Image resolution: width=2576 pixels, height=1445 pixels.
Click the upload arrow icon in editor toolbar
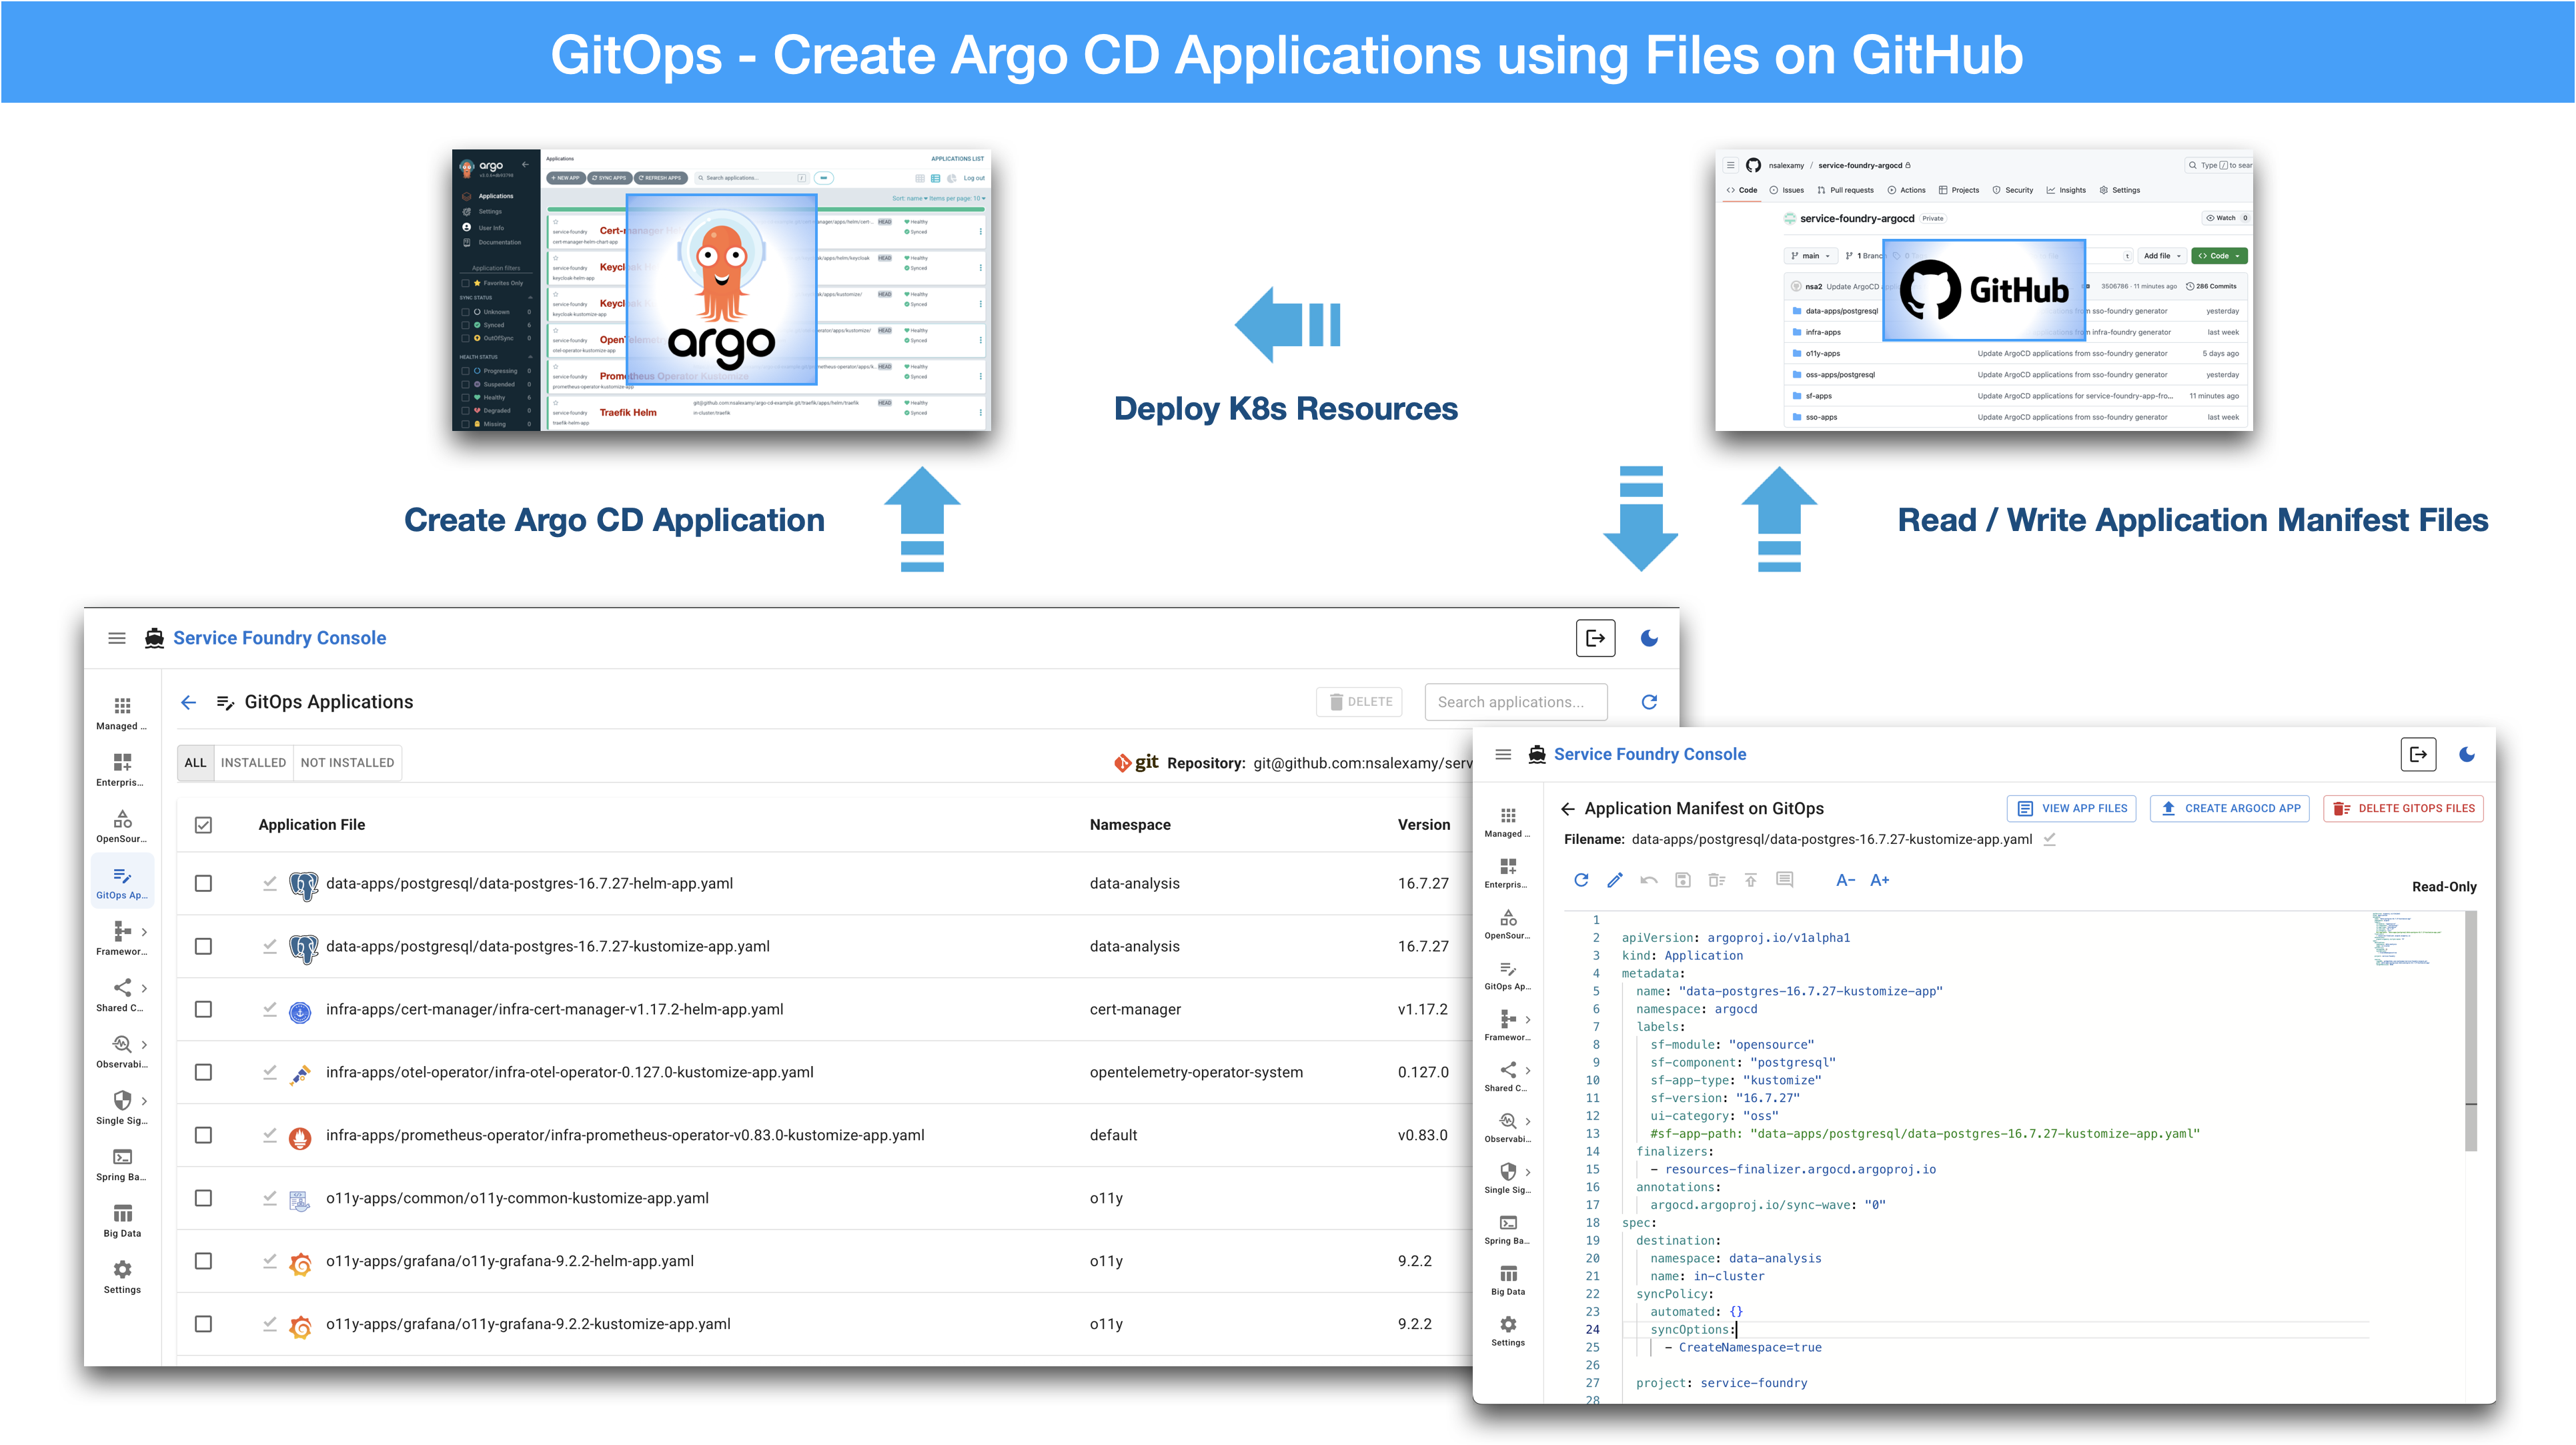tap(1751, 880)
